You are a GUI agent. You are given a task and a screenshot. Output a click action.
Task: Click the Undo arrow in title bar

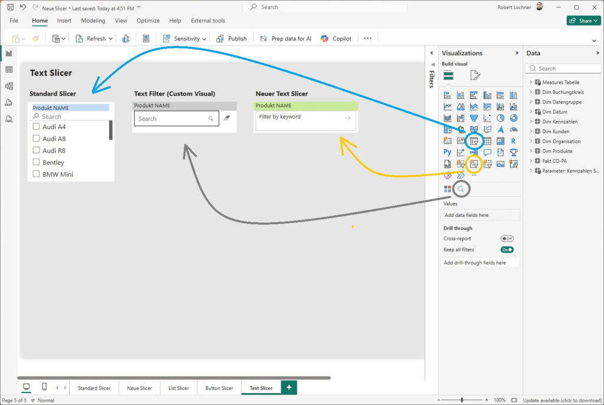(x=22, y=7)
